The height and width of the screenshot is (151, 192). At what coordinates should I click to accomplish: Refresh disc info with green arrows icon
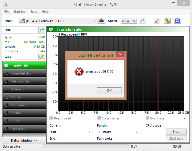pyautogui.click(x=42, y=30)
